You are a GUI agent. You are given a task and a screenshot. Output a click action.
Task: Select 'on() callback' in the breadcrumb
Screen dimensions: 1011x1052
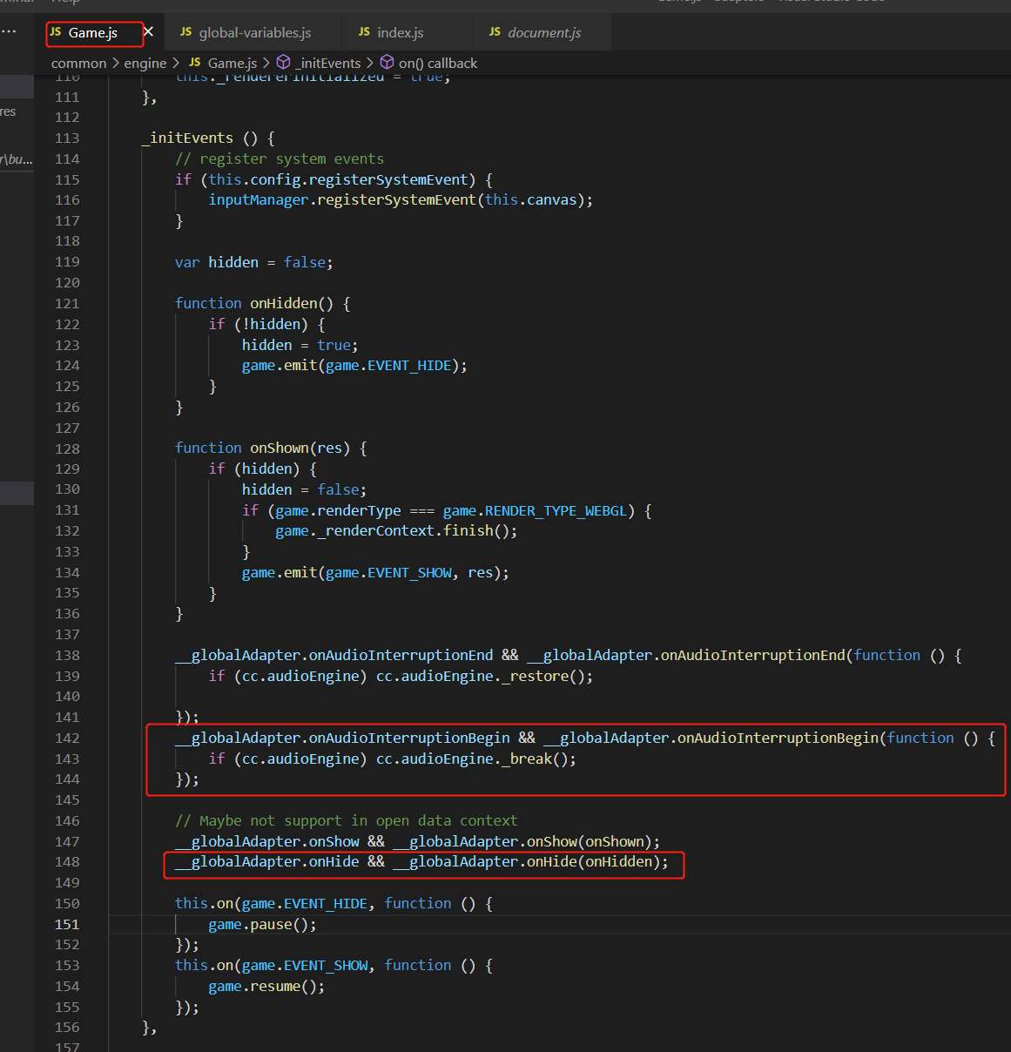pos(438,64)
